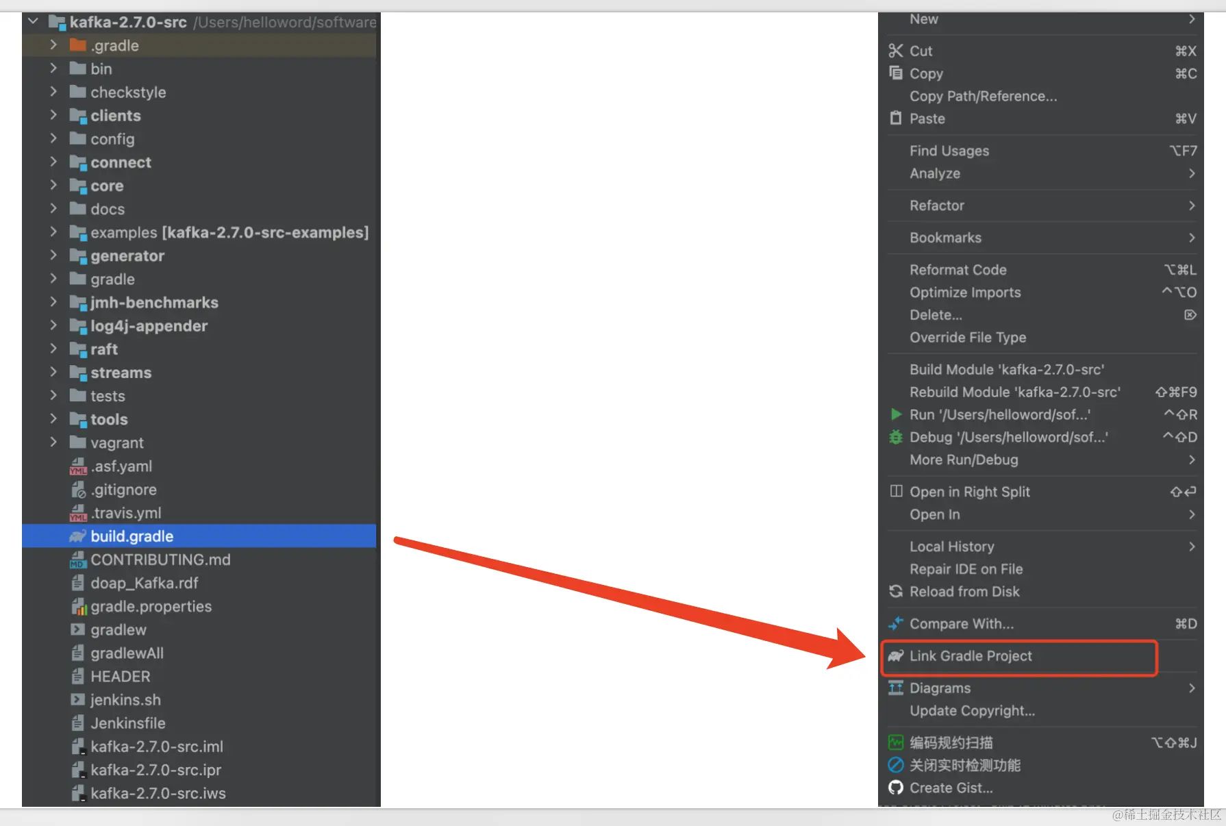Click the Debug bug icon
Screen dimensions: 1226x826
896,436
